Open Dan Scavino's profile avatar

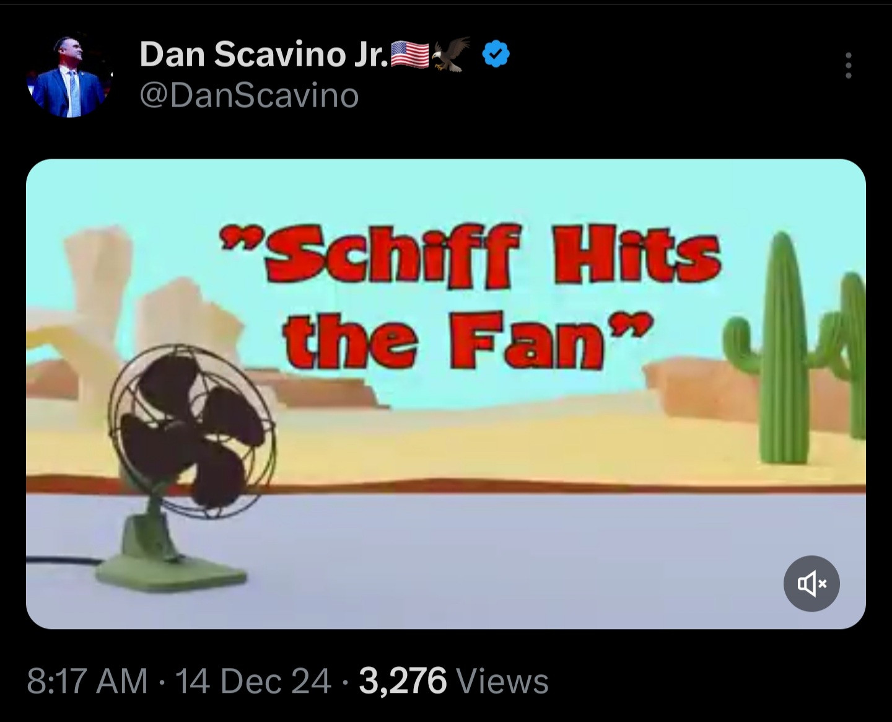[69, 74]
